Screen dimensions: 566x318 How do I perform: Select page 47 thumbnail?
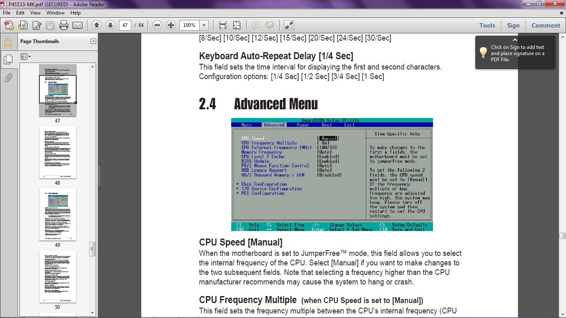pos(58,90)
